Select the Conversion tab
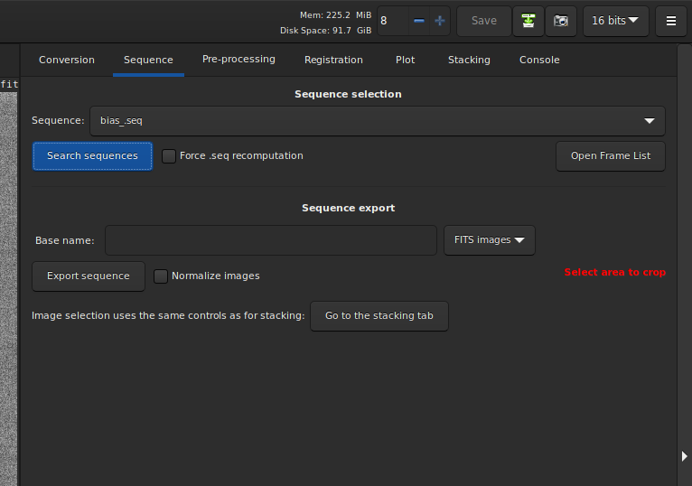The image size is (692, 486). 67,61
